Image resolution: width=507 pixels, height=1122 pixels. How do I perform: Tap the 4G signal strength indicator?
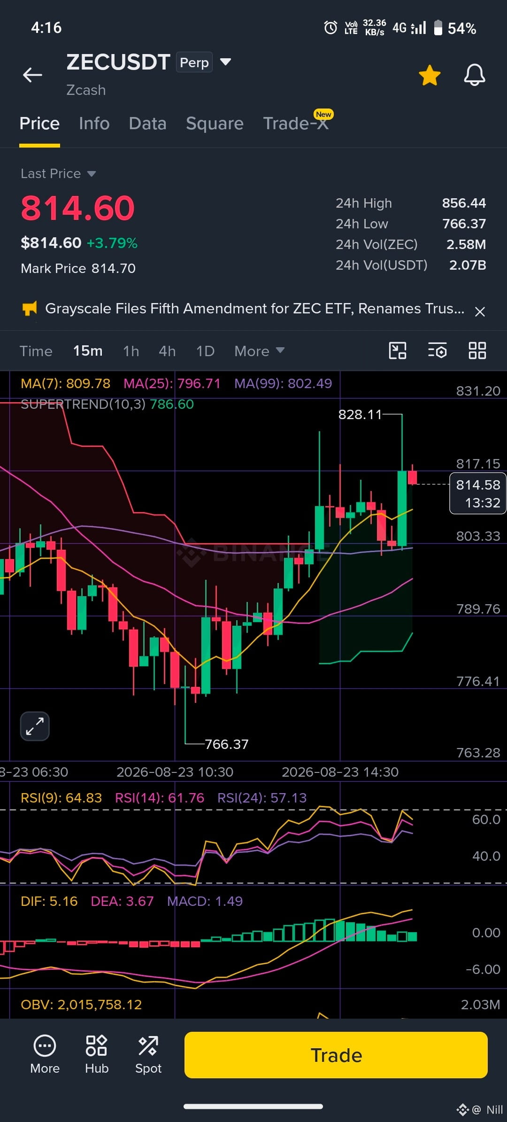click(x=409, y=28)
